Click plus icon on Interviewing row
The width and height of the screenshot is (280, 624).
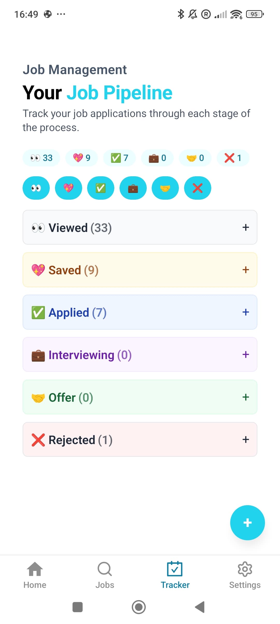pyautogui.click(x=246, y=355)
